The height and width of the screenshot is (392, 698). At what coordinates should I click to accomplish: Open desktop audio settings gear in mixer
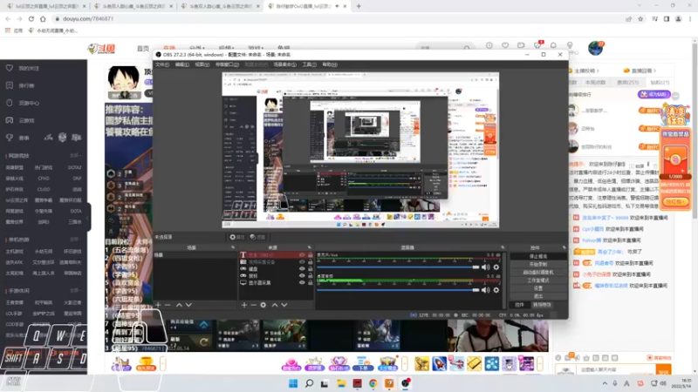[x=496, y=290]
